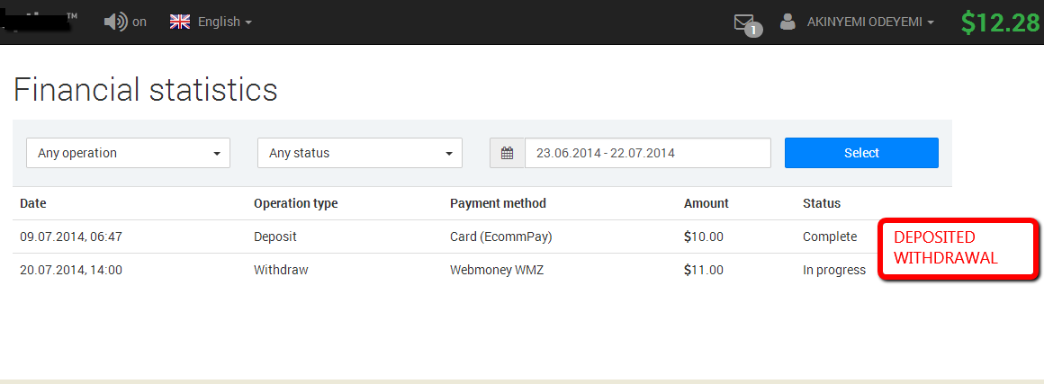The width and height of the screenshot is (1044, 384).
Task: Click the calendar icon beside date range
Action: [508, 153]
